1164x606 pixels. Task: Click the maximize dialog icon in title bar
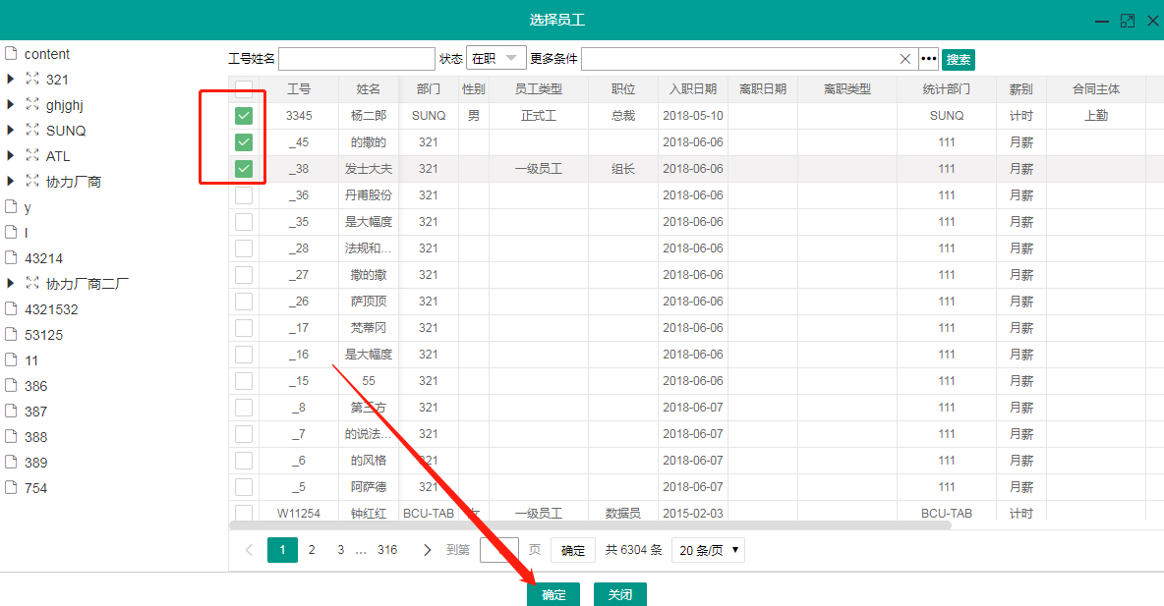(1128, 20)
